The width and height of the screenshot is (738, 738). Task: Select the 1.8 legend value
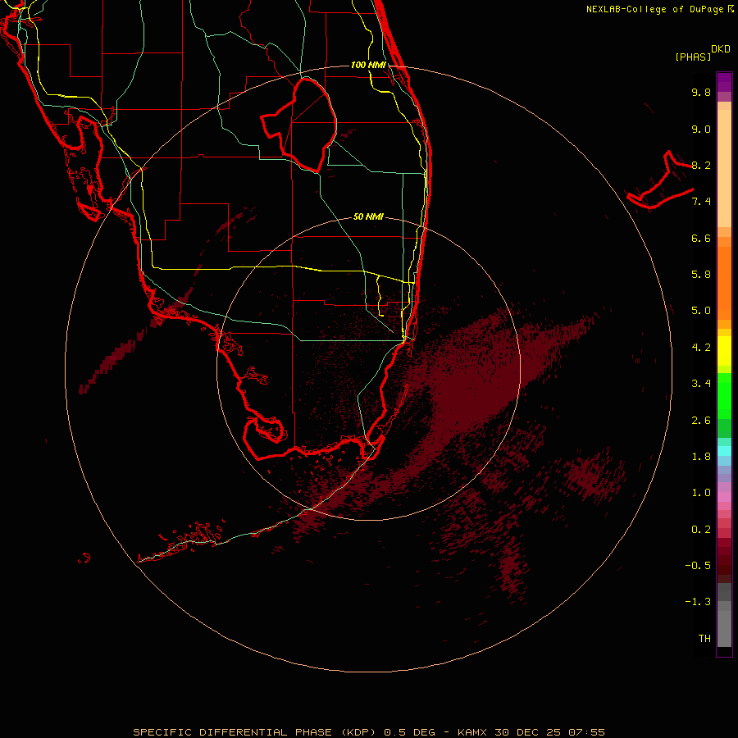point(701,457)
